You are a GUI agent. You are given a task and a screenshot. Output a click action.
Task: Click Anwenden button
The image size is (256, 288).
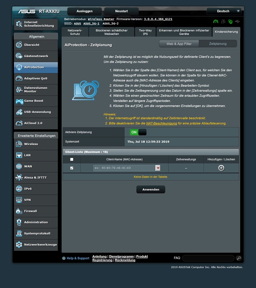coord(151,189)
